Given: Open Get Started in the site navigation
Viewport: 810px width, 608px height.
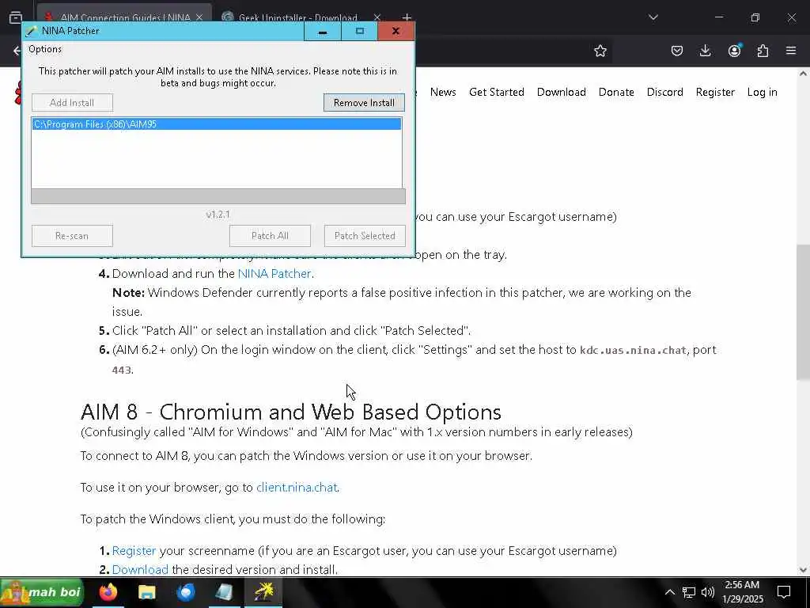Looking at the screenshot, I should (497, 92).
